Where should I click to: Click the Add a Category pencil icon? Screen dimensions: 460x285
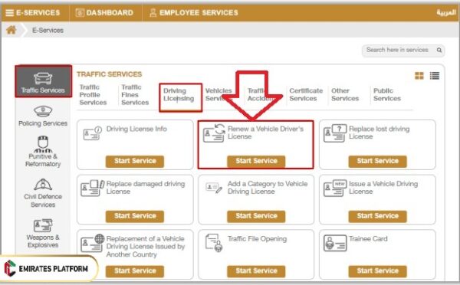coord(214,188)
